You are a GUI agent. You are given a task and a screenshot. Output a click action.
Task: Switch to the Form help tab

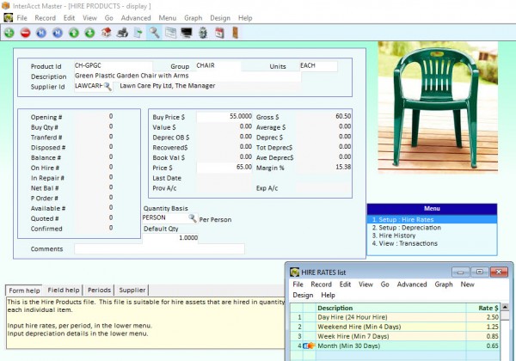(24, 291)
